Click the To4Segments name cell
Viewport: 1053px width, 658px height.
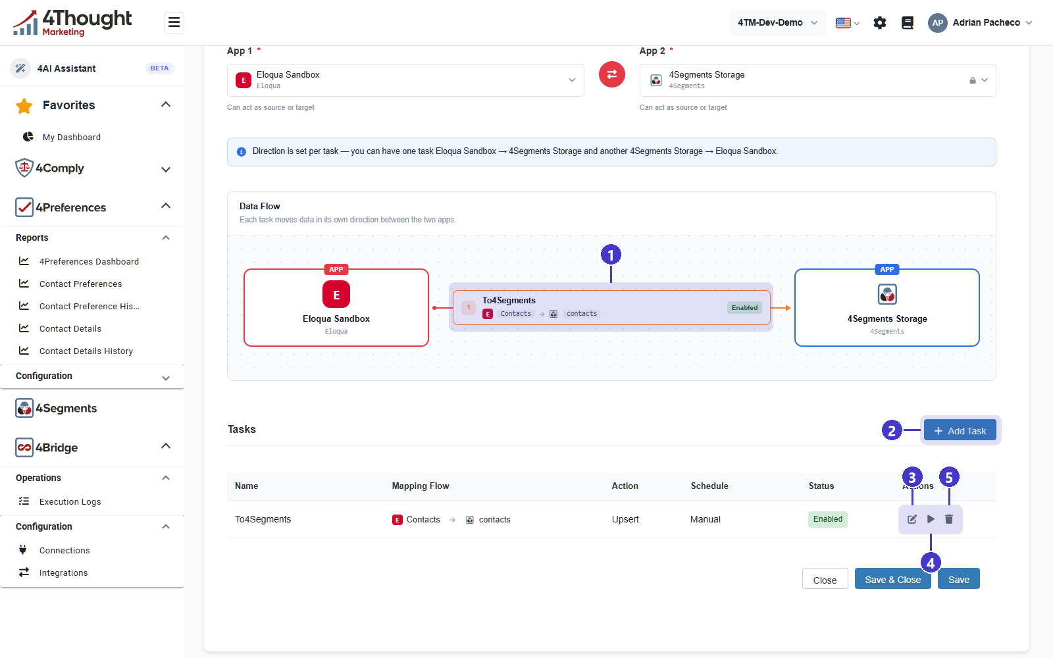[263, 519]
